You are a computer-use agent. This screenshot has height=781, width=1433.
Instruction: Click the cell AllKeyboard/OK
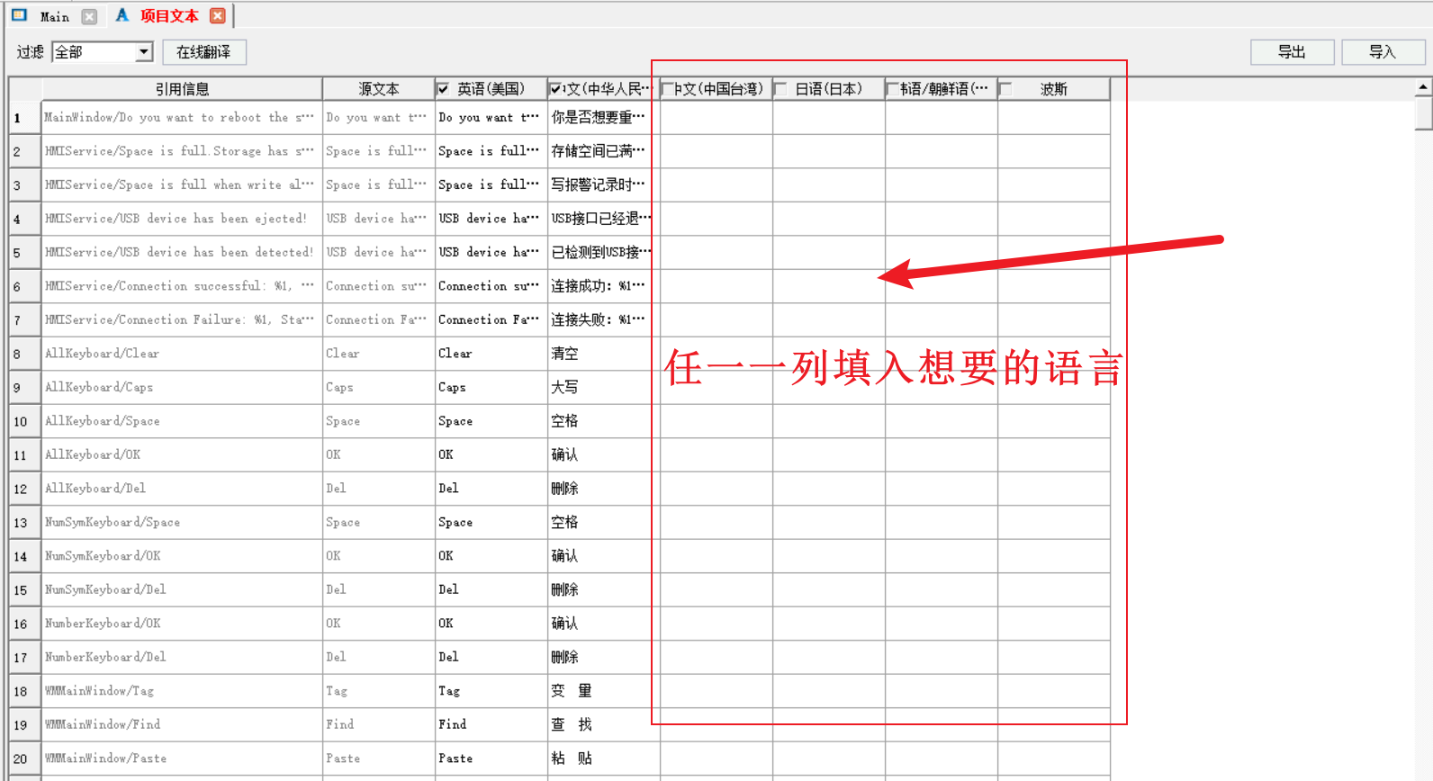182,455
